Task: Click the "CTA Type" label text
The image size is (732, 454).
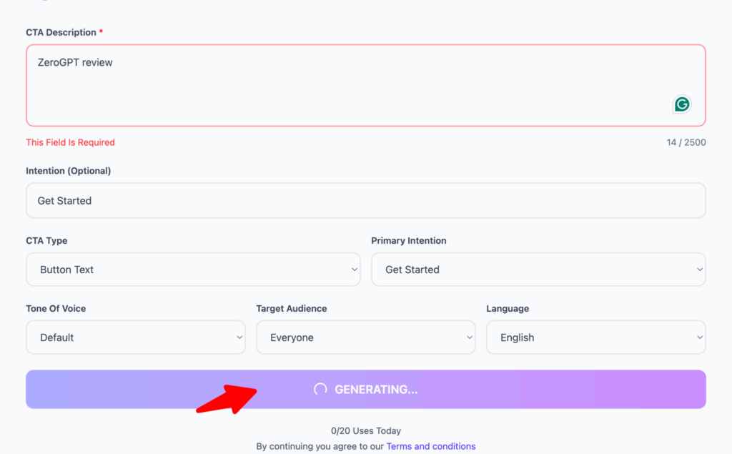Action: 46,241
